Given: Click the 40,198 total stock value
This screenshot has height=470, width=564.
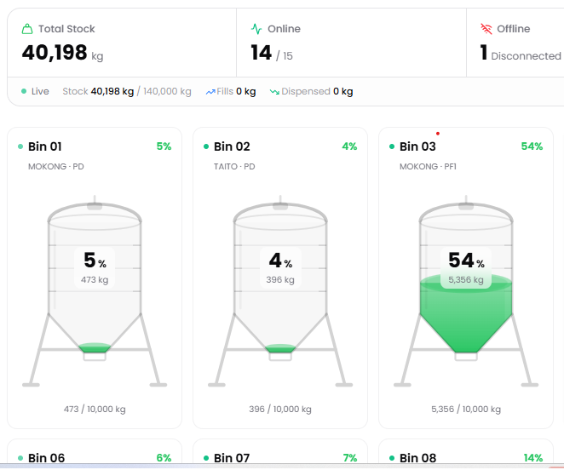Looking at the screenshot, I should coord(55,53).
